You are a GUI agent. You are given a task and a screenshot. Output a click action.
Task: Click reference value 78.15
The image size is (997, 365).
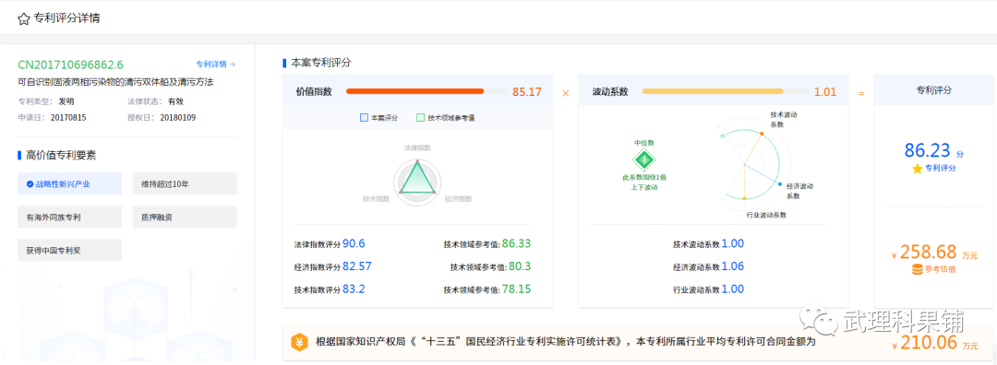pyautogui.click(x=516, y=289)
